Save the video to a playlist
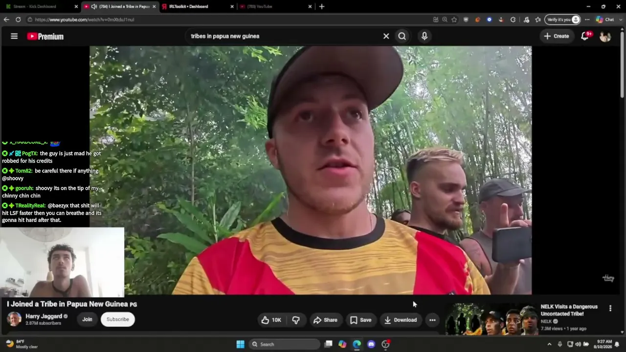This screenshot has width=626, height=352. pyautogui.click(x=360, y=320)
